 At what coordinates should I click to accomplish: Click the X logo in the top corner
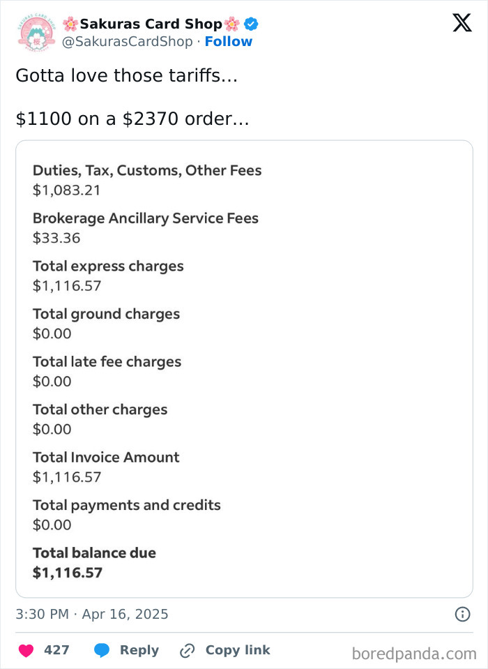tap(462, 22)
